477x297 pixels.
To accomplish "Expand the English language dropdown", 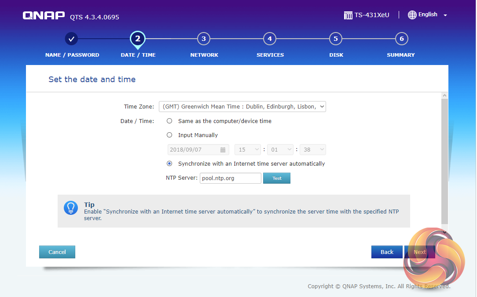I will (x=445, y=15).
